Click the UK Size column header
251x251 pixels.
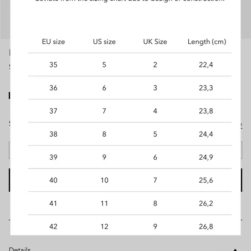pyautogui.click(x=155, y=42)
